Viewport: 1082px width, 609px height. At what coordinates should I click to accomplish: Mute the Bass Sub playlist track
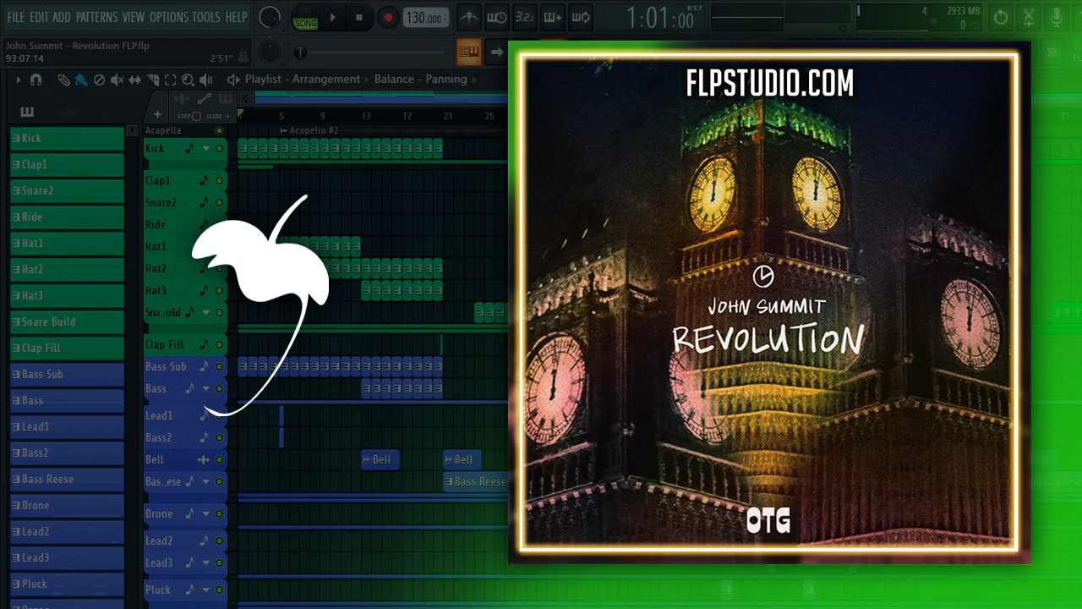pyautogui.click(x=220, y=367)
